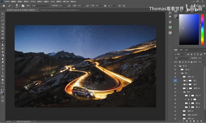Click the hue spectrum slider bar

click(202, 29)
